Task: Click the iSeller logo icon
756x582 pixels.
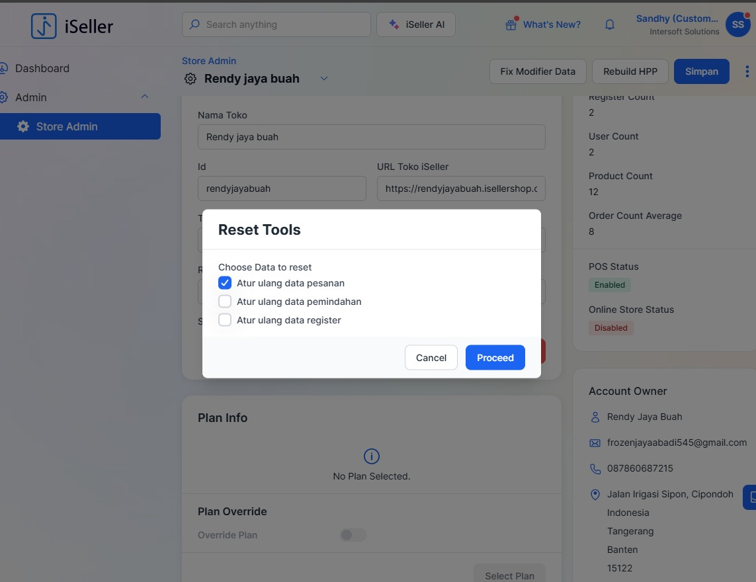Action: point(44,26)
